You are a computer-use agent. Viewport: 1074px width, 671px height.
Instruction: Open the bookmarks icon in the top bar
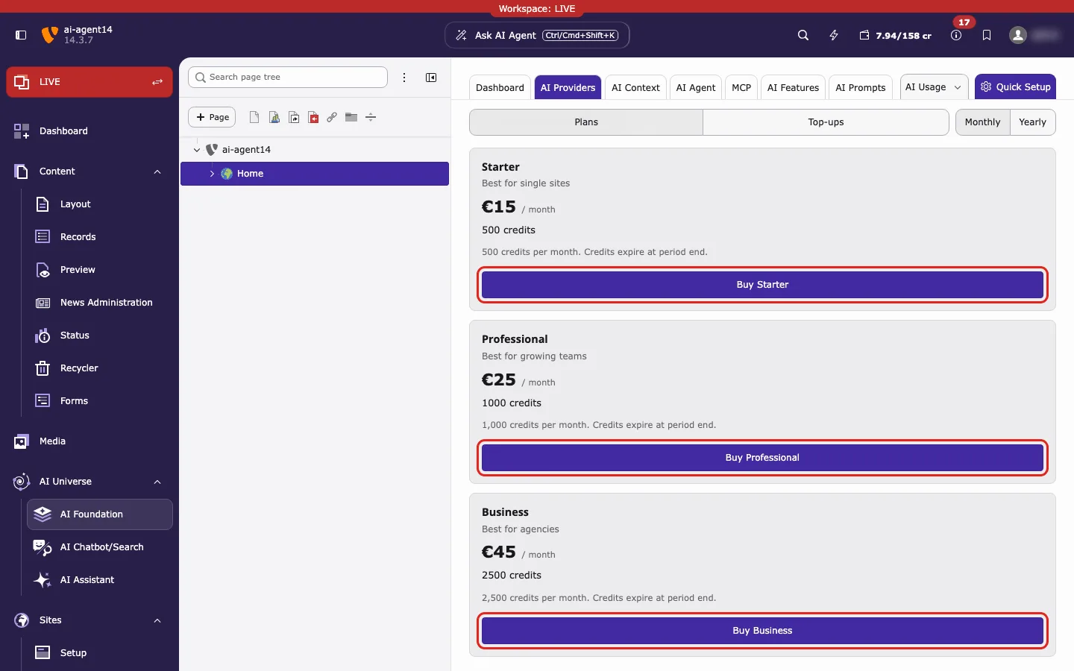[987, 35]
